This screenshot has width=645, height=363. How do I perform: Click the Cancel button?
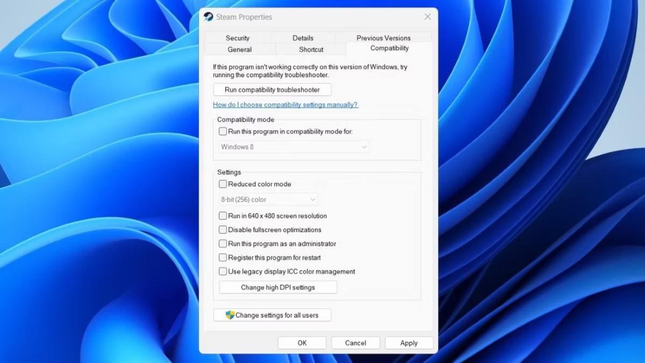coord(355,343)
